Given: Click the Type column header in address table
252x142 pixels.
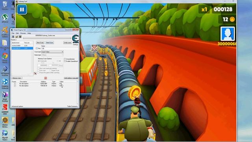Looking at the screenshot, I should click(x=54, y=82).
